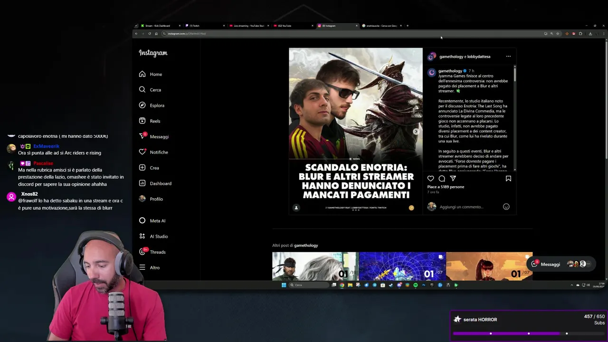
Task: Open Notifiche notifications in sidebar
Action: tap(153, 152)
